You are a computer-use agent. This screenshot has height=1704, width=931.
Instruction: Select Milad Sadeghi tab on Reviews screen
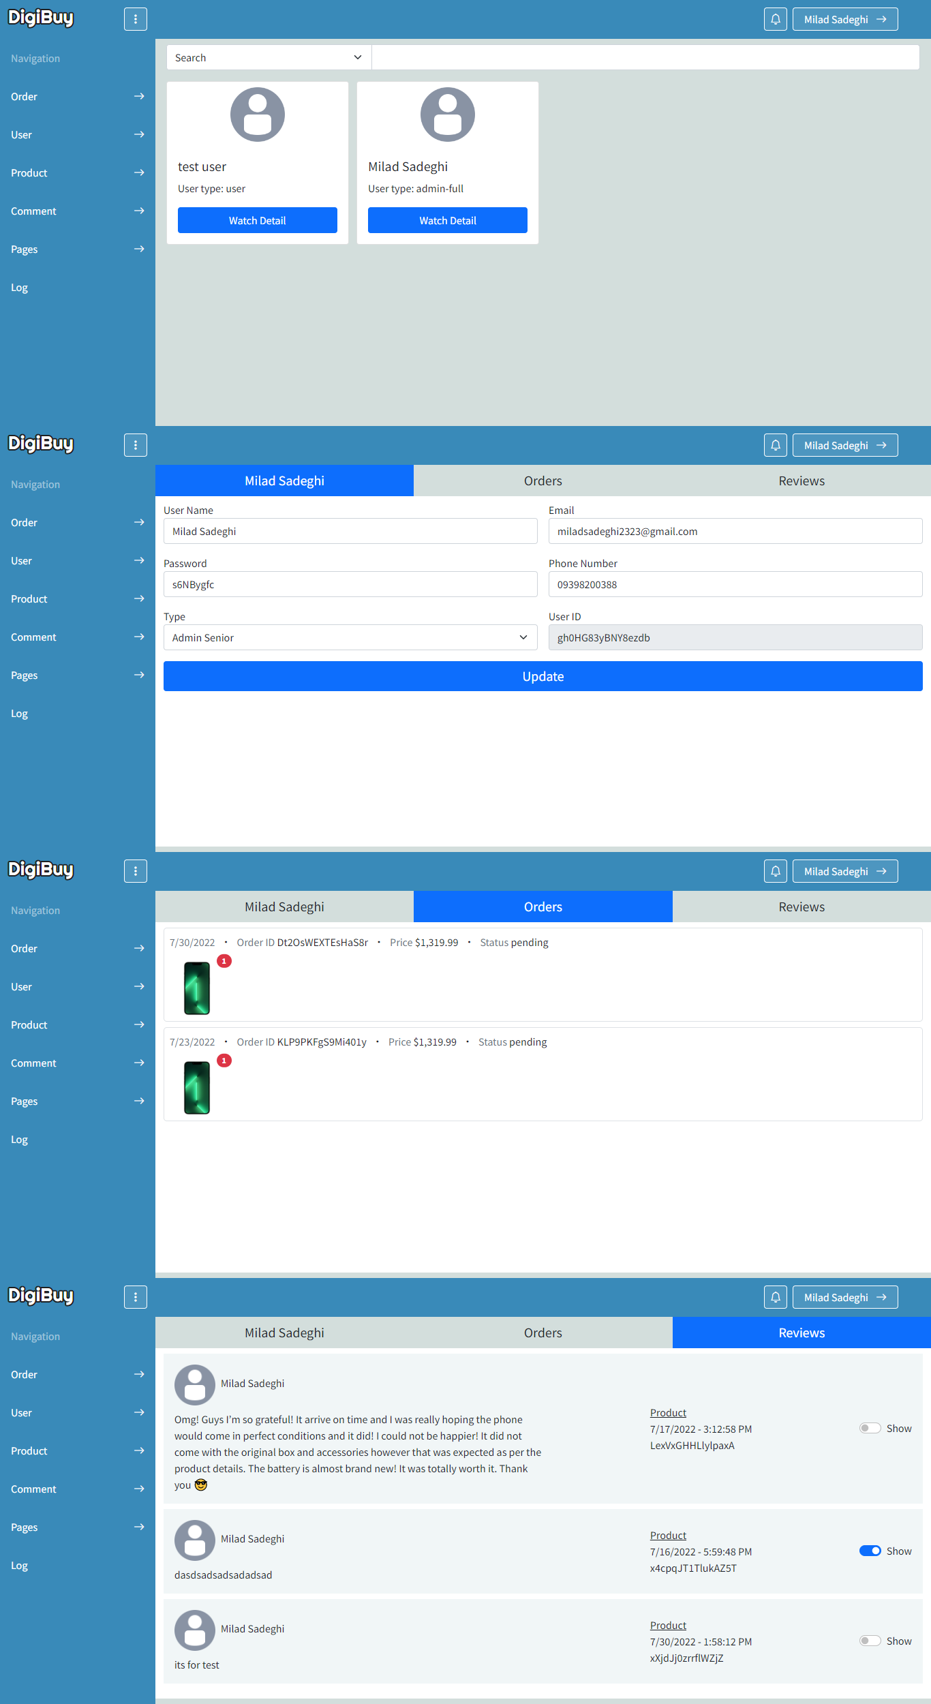click(x=284, y=1333)
